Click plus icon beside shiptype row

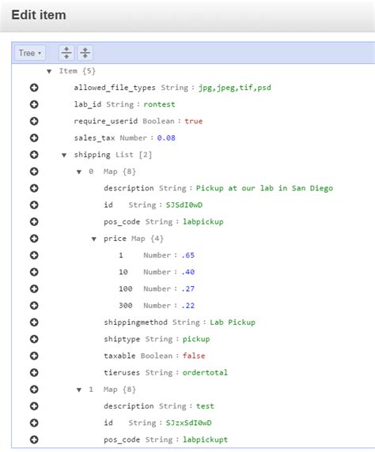pos(34,339)
